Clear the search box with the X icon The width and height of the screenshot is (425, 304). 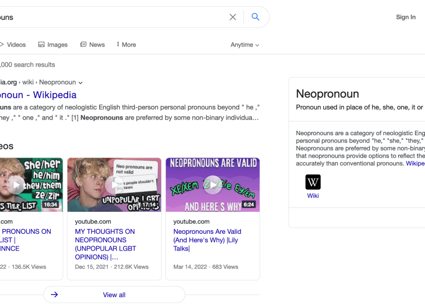233,17
